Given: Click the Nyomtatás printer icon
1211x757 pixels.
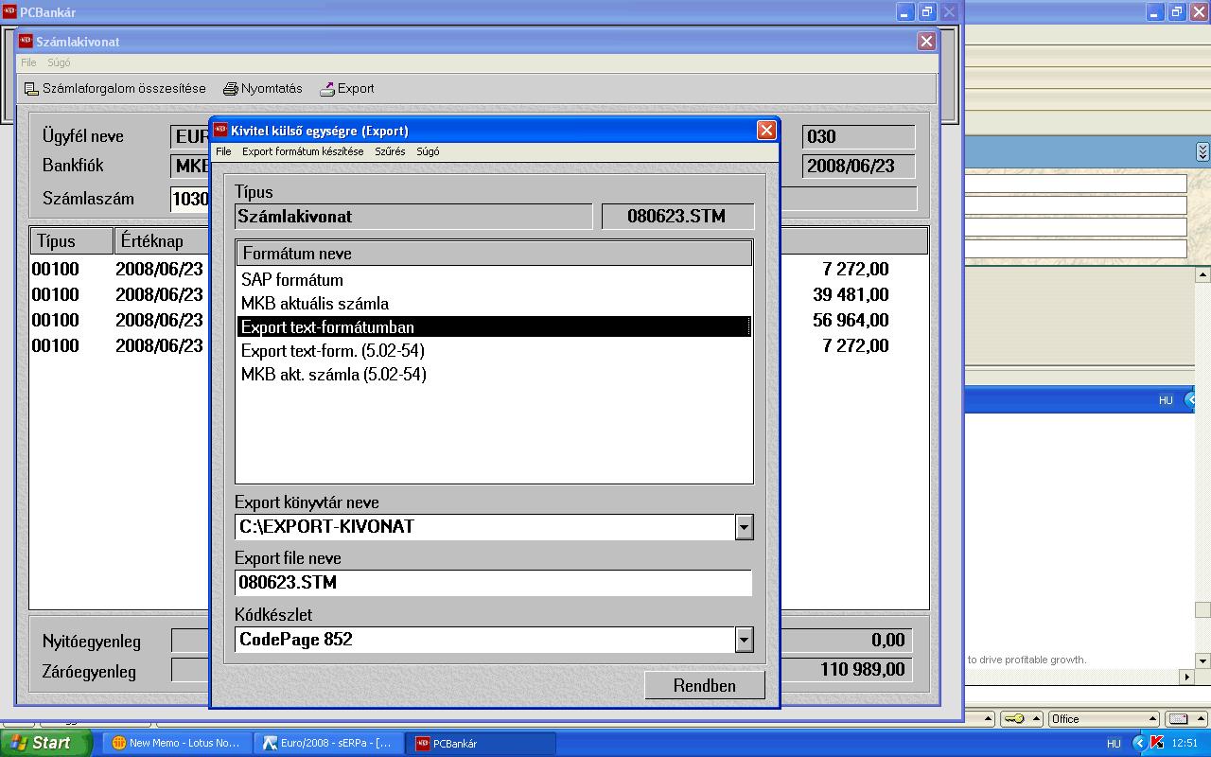Looking at the screenshot, I should pyautogui.click(x=231, y=89).
